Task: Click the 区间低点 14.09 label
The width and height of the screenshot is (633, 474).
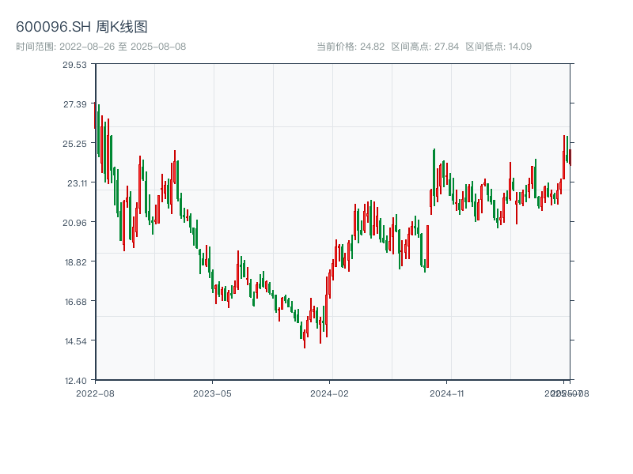Action: click(498, 47)
